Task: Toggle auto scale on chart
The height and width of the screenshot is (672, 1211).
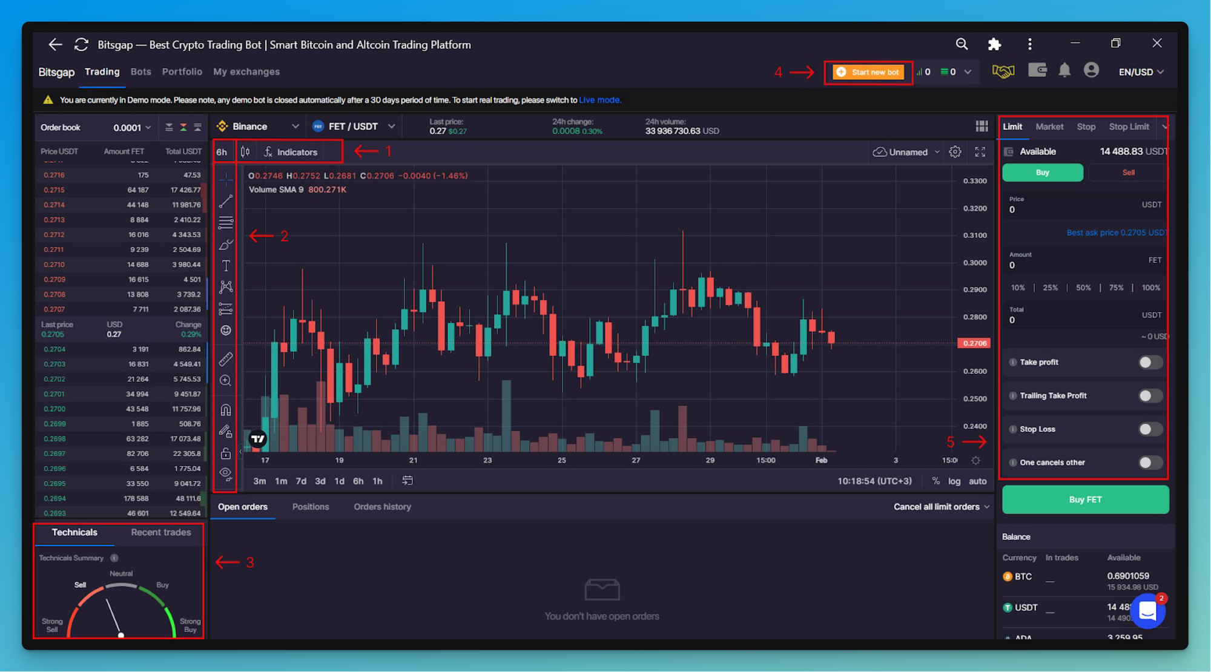Action: 978,481
